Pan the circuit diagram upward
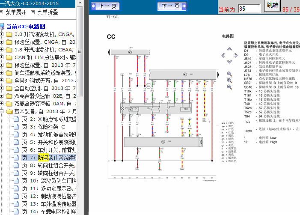The height and width of the screenshot is (215, 300). pyautogui.click(x=229, y=49)
